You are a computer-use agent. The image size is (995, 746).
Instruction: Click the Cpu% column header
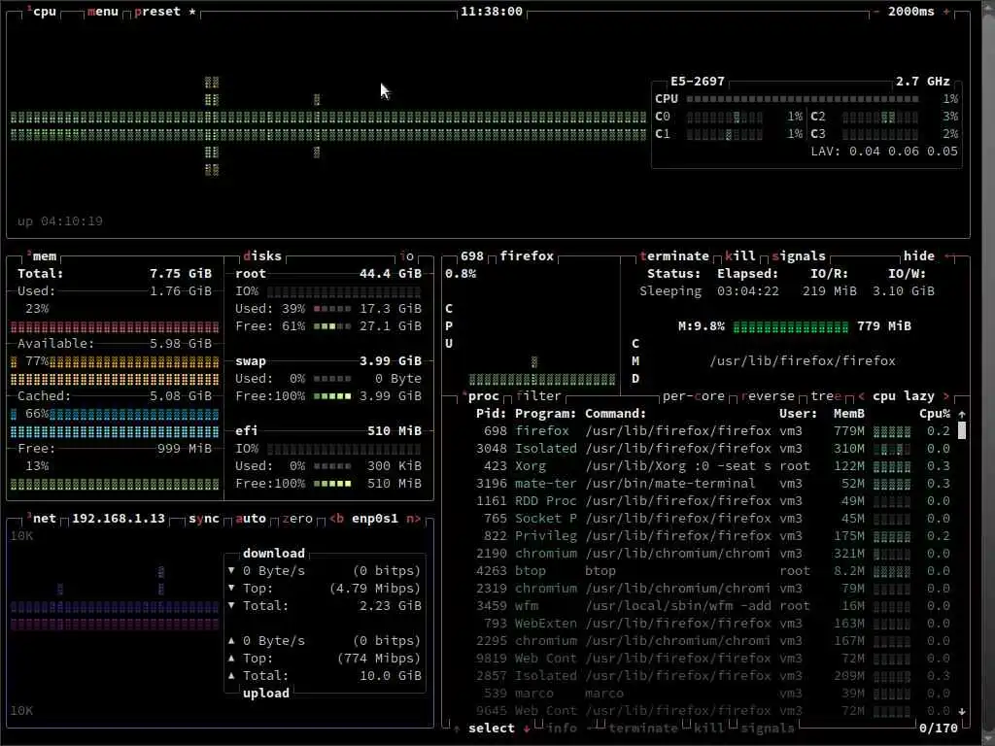pyautogui.click(x=935, y=414)
